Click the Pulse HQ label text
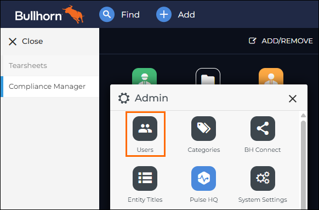319x210 pixels. point(204,200)
